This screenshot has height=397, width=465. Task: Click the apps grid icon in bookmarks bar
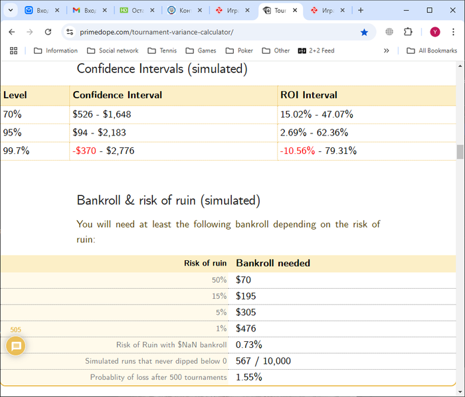coord(13,50)
